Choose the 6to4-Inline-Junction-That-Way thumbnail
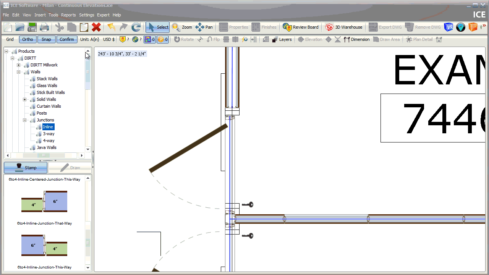 pyautogui.click(x=44, y=245)
